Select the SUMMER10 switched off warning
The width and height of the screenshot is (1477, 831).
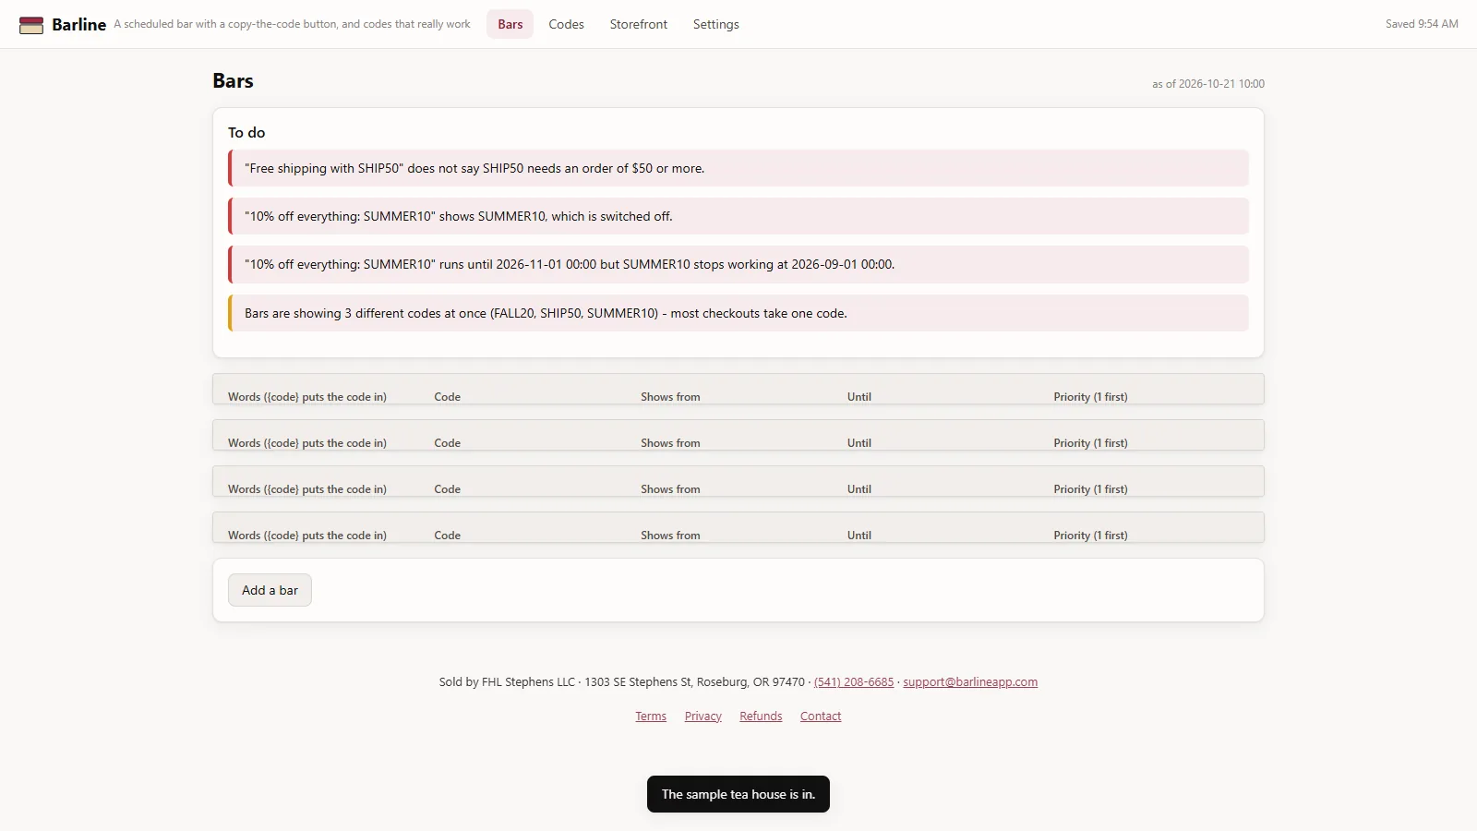click(738, 216)
